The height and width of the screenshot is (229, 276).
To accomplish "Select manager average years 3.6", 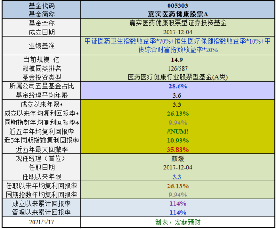I will click(x=177, y=95).
